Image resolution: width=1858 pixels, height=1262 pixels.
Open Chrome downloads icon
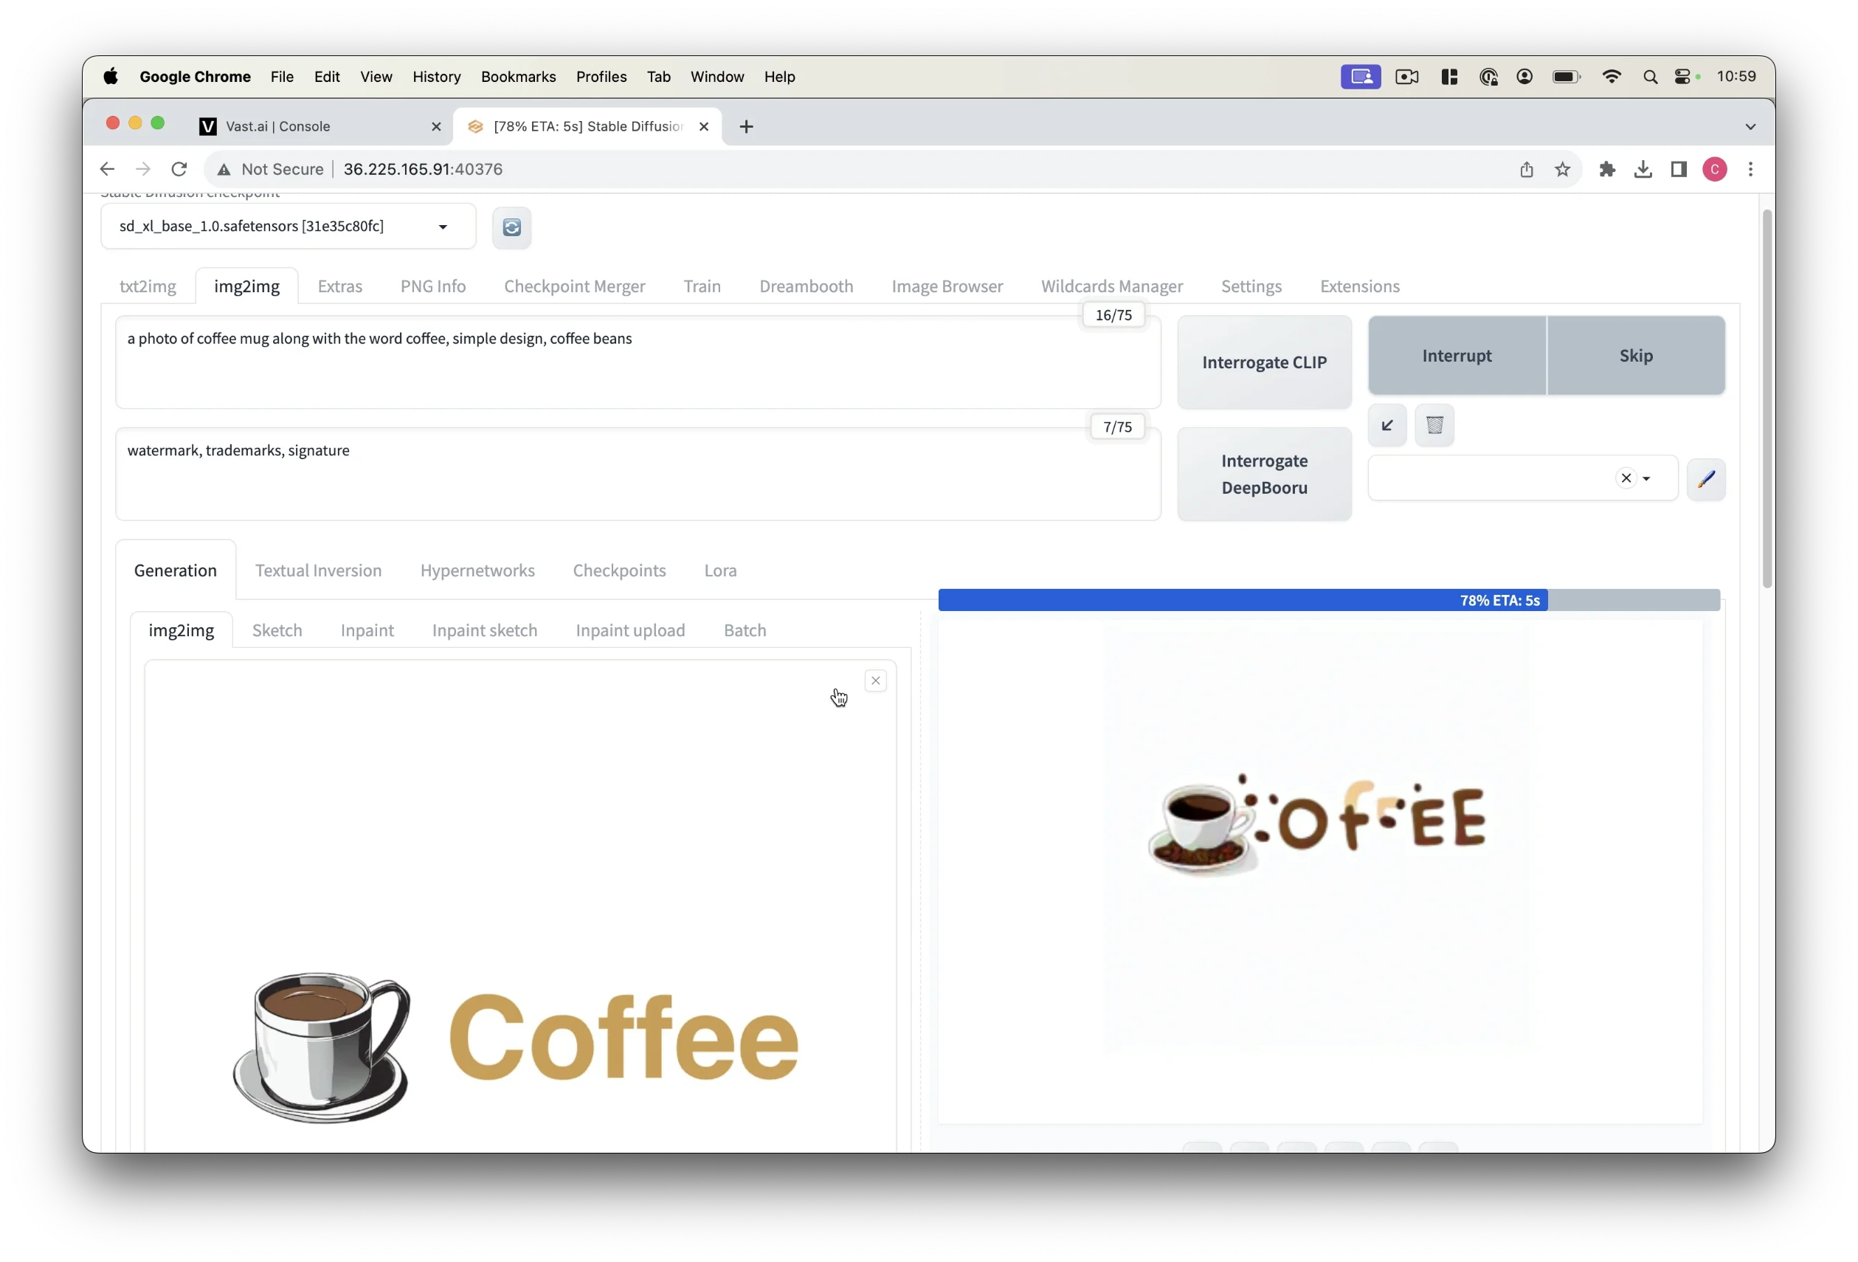pos(1643,170)
